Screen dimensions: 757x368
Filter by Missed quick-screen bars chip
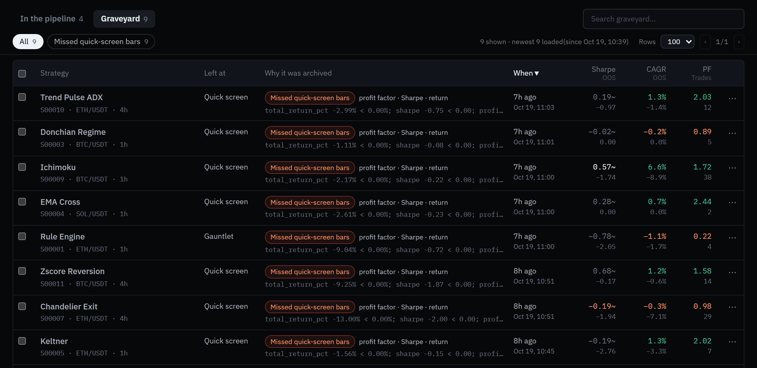tap(101, 42)
